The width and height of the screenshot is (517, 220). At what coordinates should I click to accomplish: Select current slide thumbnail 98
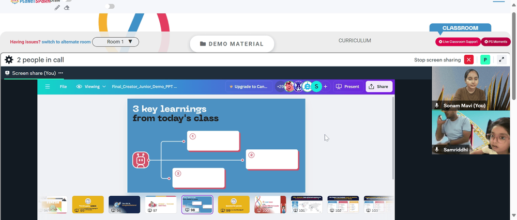197,205
